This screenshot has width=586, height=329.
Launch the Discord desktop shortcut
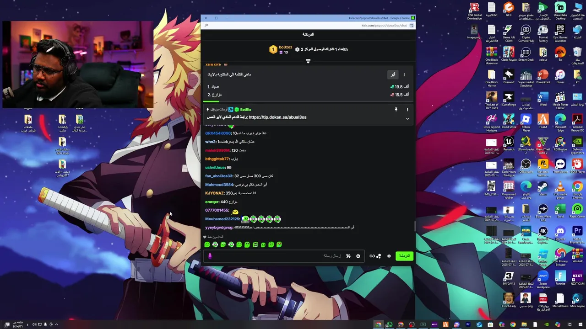click(560, 233)
